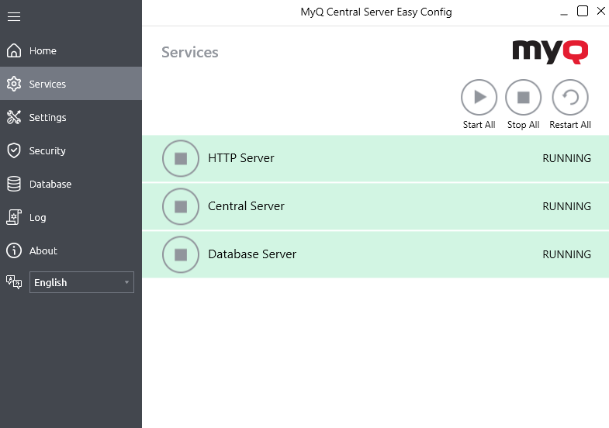
Task: Click the Database Server RUNNING status text
Action: pos(566,254)
